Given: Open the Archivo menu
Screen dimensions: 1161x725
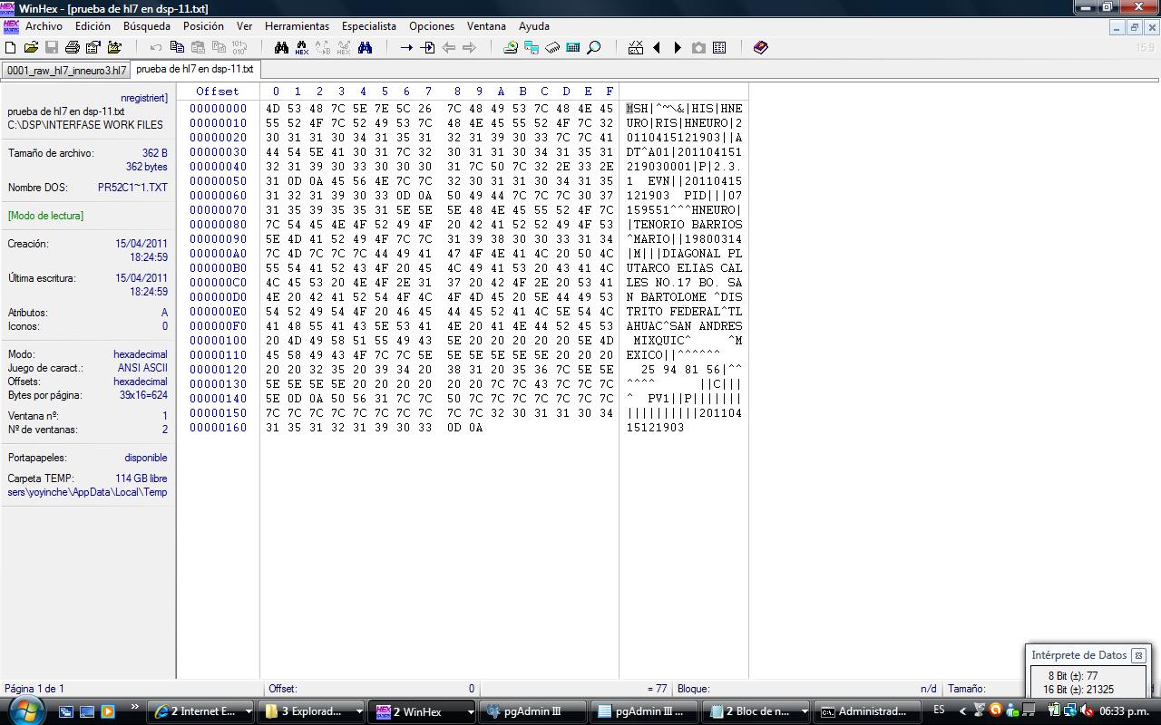Looking at the screenshot, I should tap(44, 26).
